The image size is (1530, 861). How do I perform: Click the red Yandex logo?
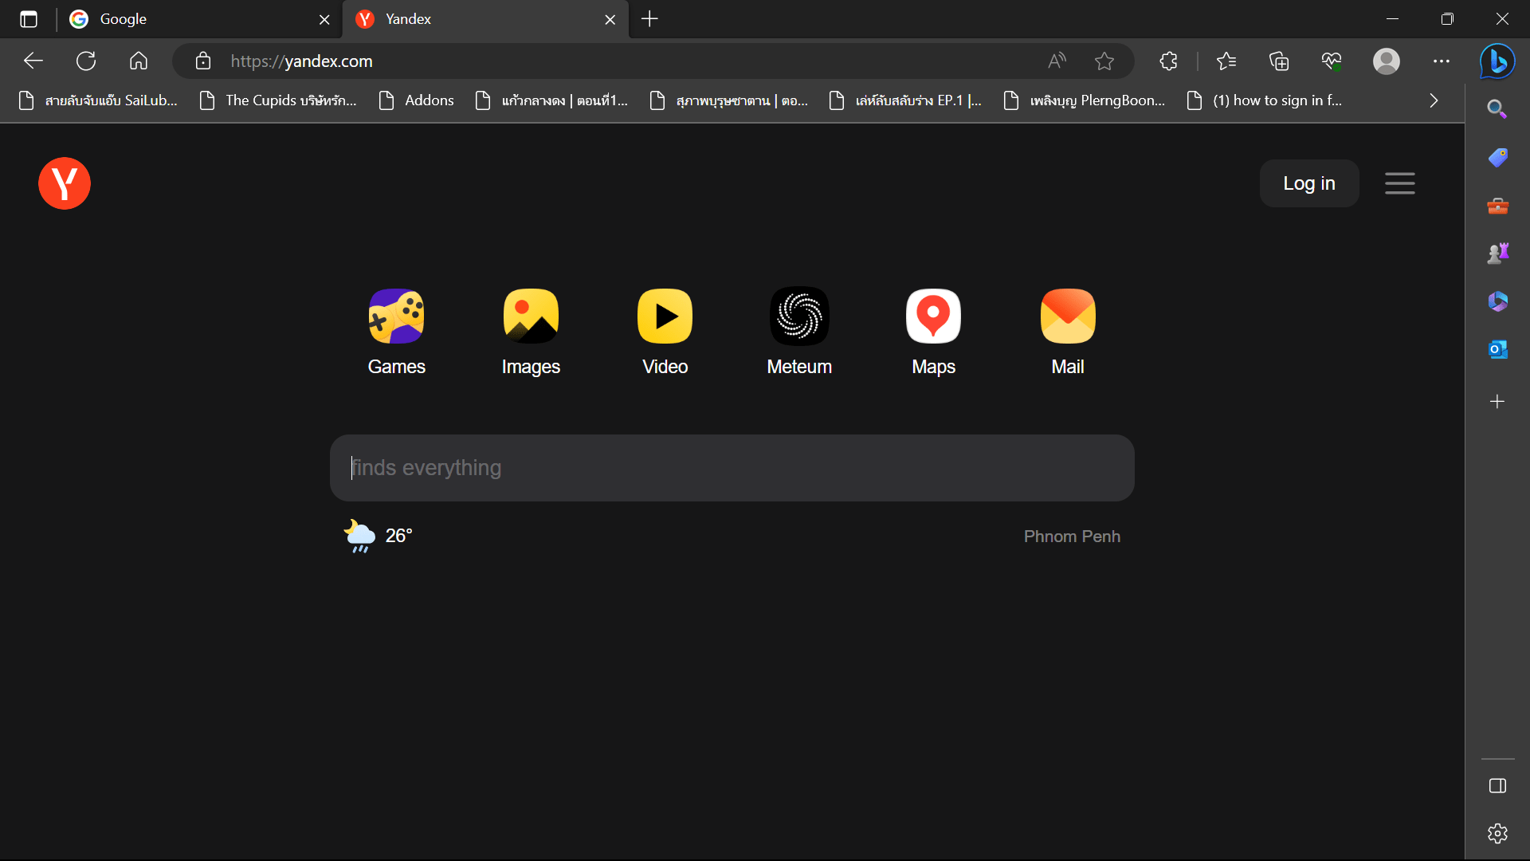point(65,183)
